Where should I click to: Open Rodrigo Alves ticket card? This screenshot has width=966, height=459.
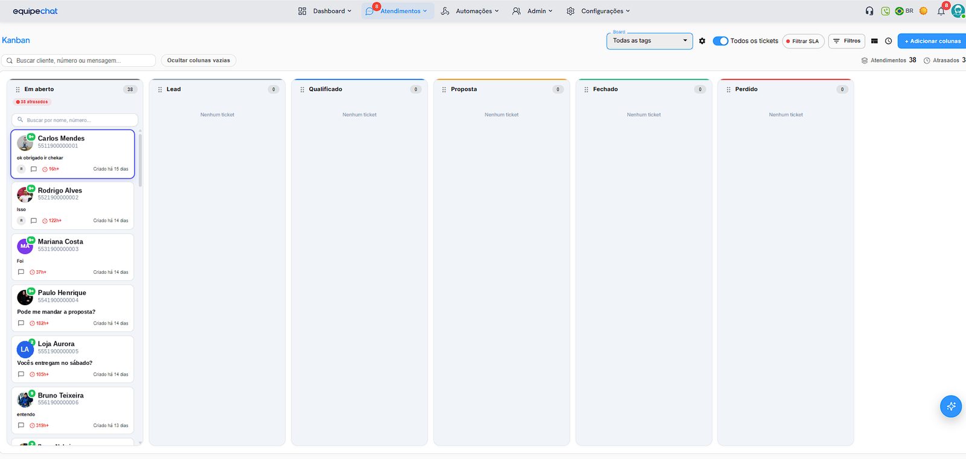pos(72,206)
